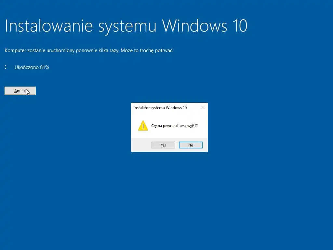The height and width of the screenshot is (250, 333).
Task: Click the 'Instalowanie systemu Windows 10' heading
Action: point(126,26)
